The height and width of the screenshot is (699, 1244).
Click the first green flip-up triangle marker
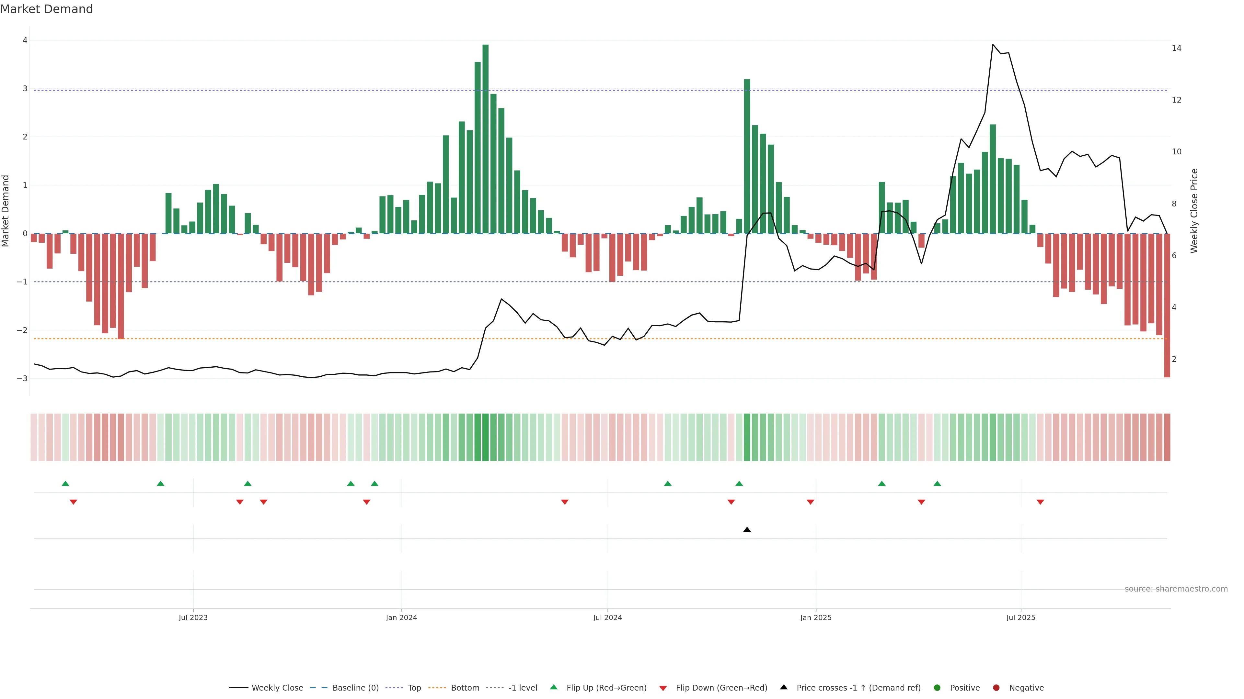(65, 483)
